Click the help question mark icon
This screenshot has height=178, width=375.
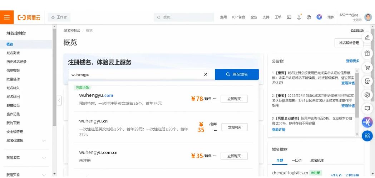tap(309, 17)
